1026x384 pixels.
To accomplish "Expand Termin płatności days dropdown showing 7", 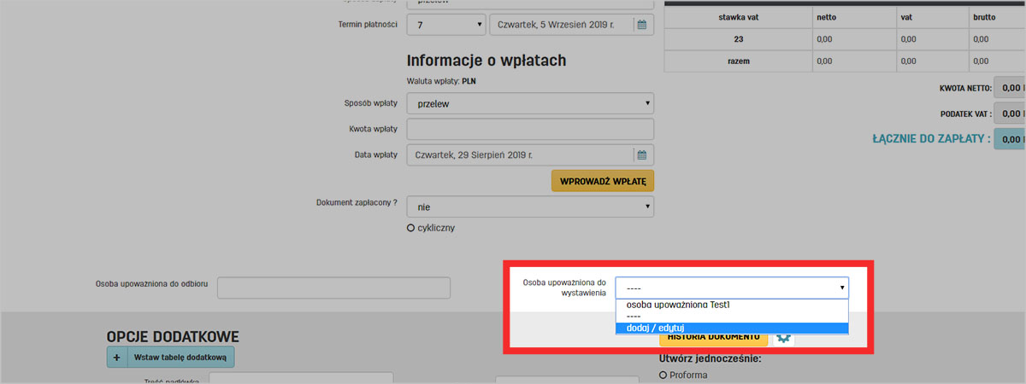I will 446,25.
